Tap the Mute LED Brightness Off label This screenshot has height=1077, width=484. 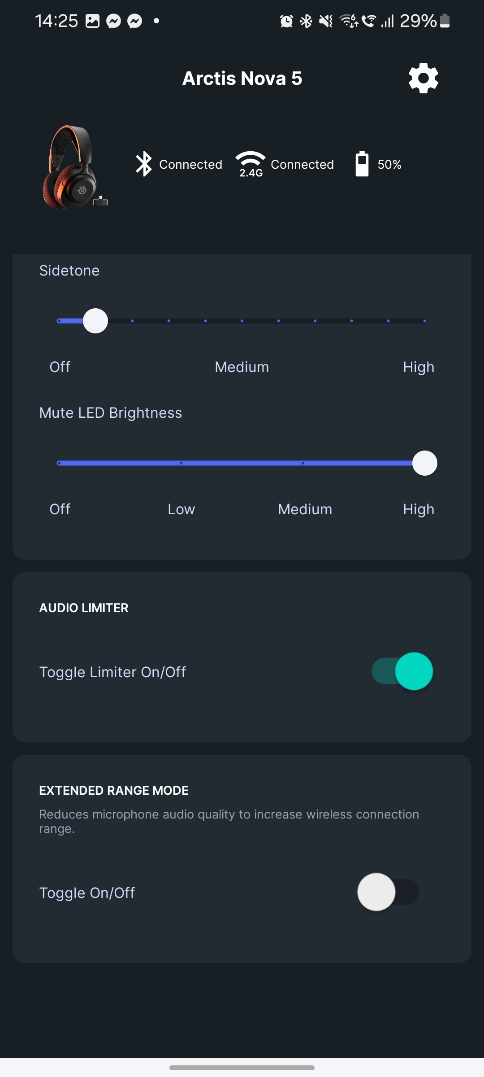[60, 509]
